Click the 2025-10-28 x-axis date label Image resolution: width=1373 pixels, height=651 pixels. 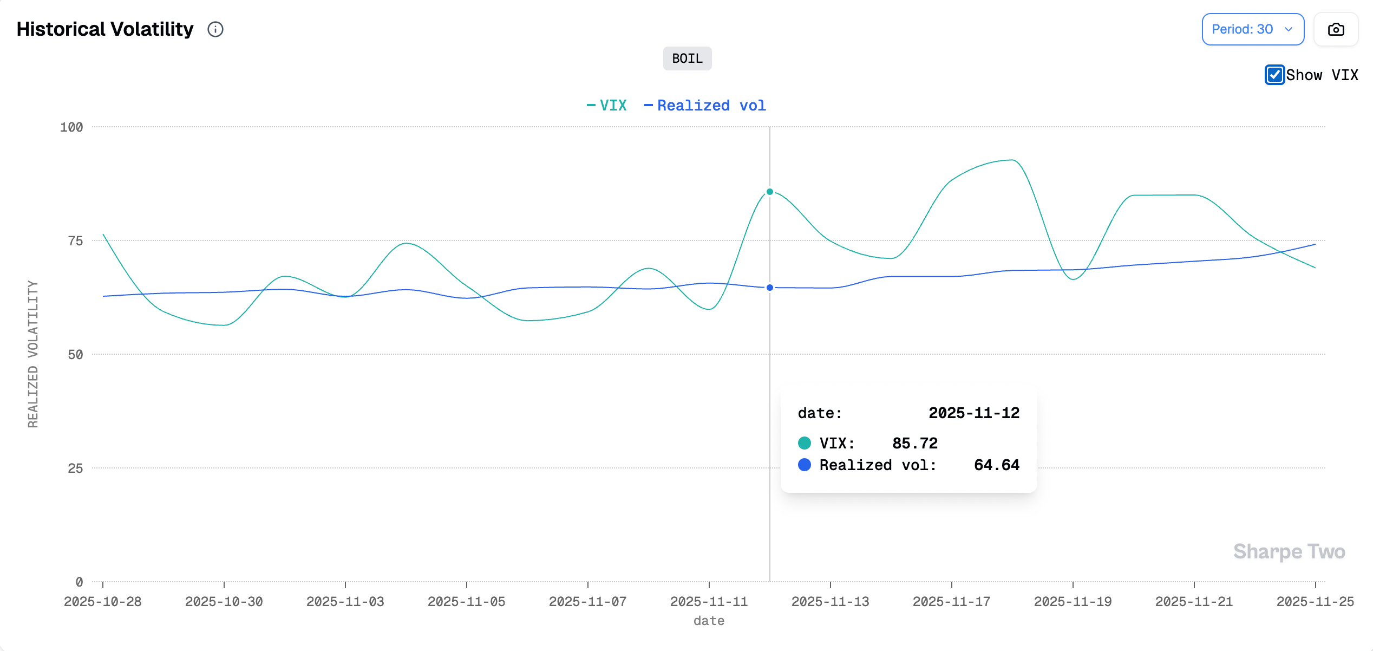click(103, 602)
